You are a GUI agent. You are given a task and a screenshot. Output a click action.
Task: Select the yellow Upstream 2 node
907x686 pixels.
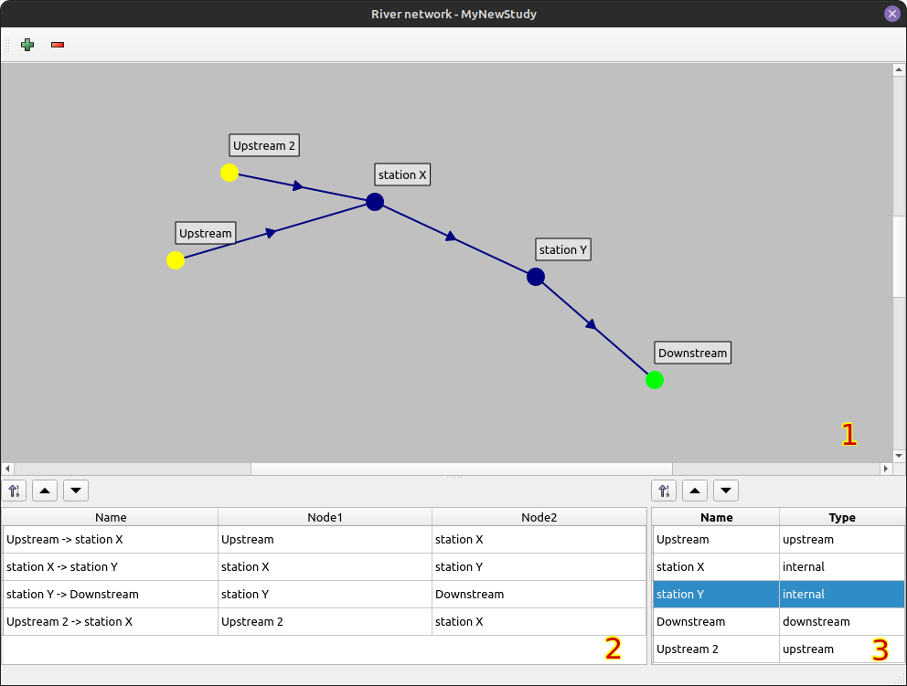click(x=229, y=173)
